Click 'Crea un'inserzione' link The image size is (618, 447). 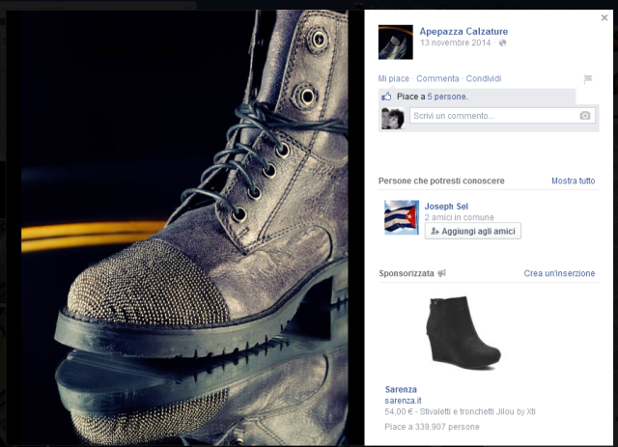pyautogui.click(x=559, y=273)
